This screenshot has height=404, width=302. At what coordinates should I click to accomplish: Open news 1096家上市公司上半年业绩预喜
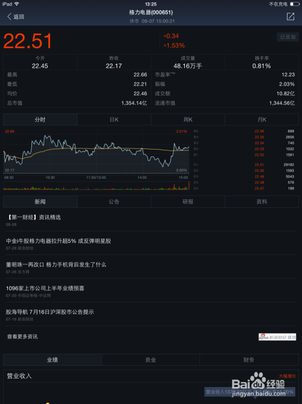click(151, 291)
